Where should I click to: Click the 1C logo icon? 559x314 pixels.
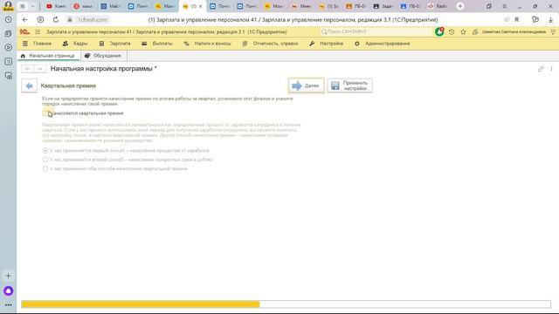pyautogui.click(x=24, y=32)
